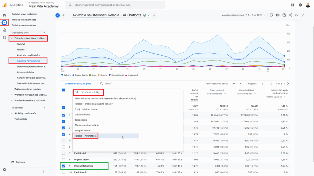This screenshot has height=176, width=314.
Task: Open the Help question mark icon
Action: [x=300, y=5]
